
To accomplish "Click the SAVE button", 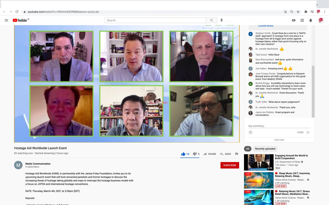I will (225, 154).
